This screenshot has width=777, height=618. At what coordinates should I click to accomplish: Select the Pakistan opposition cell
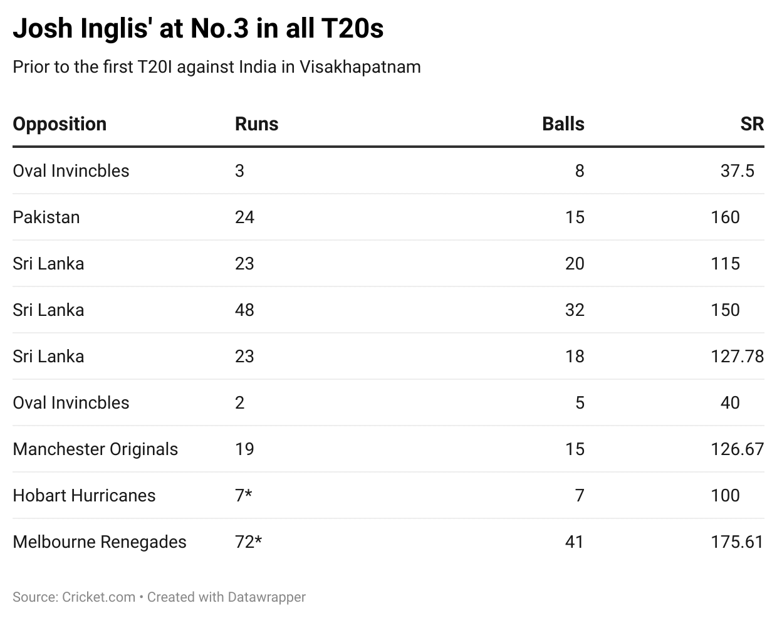(46, 217)
